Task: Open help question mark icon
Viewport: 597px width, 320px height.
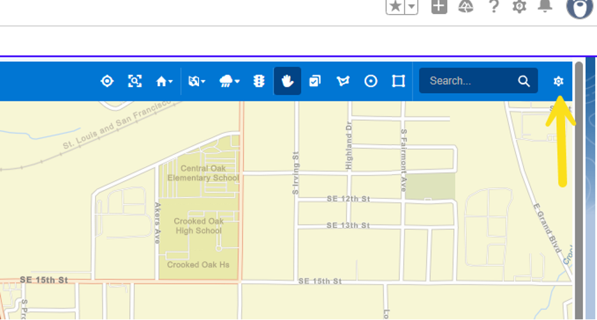Action: click(494, 6)
